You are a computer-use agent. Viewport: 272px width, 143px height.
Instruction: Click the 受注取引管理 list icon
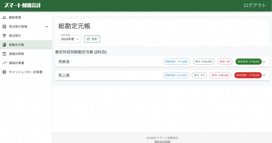coord(4,27)
